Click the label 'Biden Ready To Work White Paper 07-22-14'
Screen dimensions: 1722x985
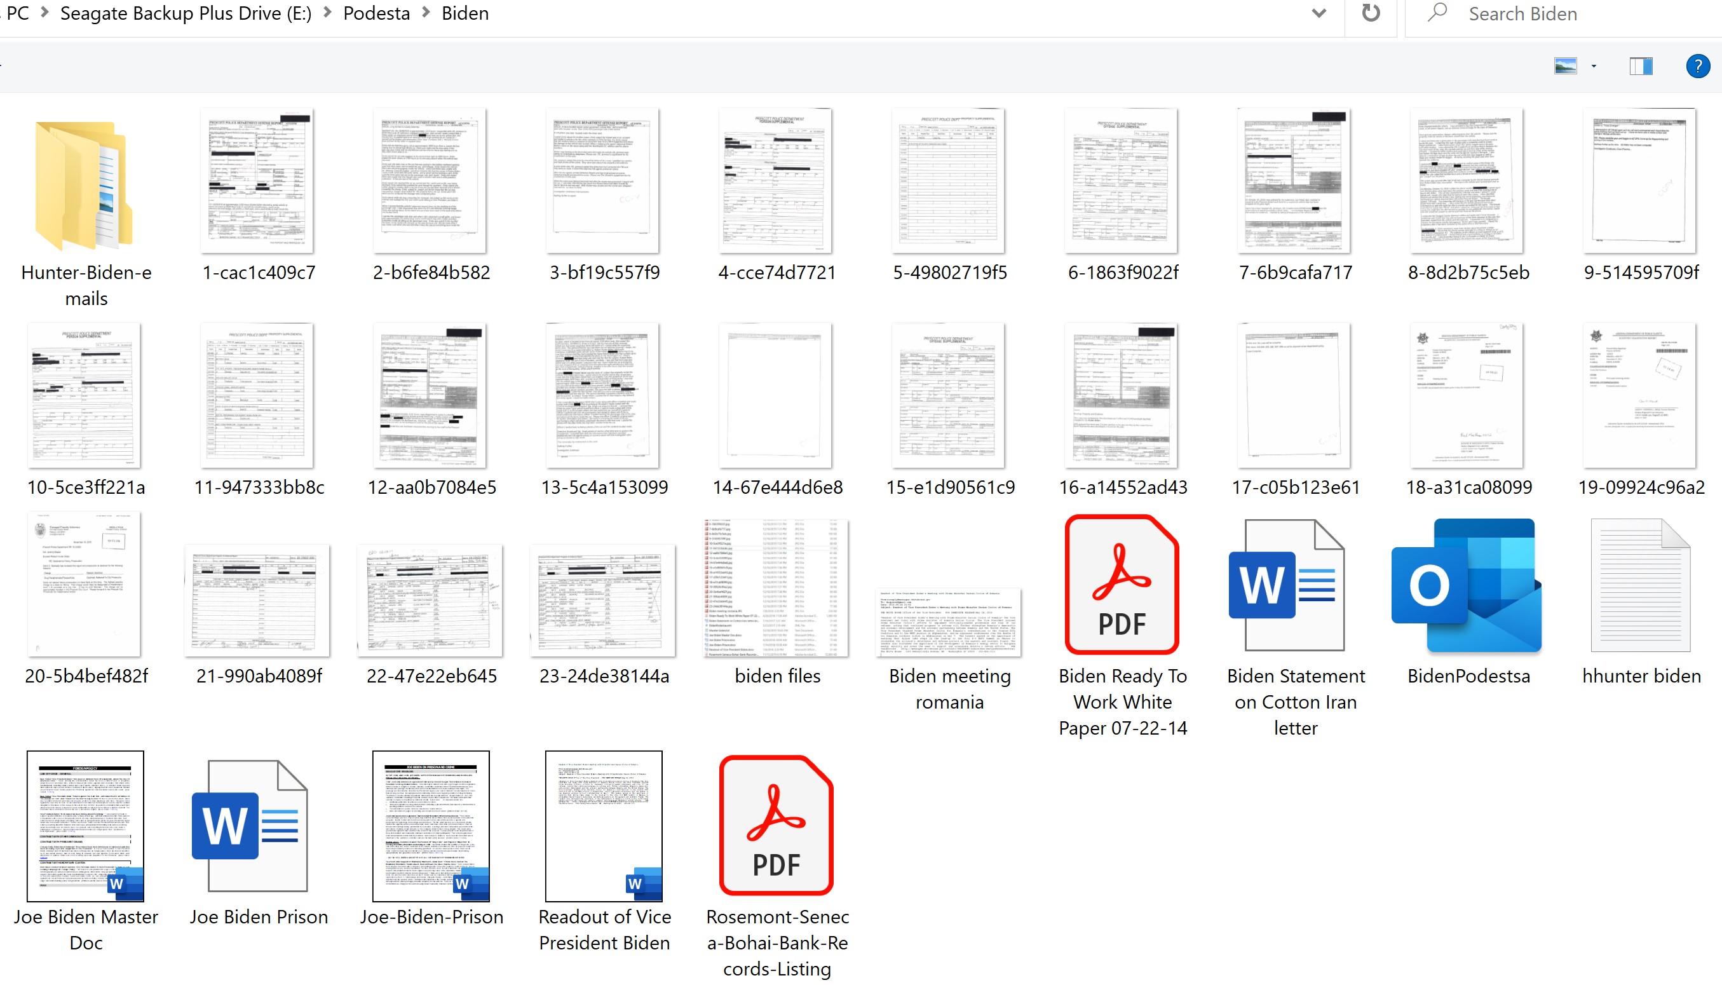(1123, 702)
